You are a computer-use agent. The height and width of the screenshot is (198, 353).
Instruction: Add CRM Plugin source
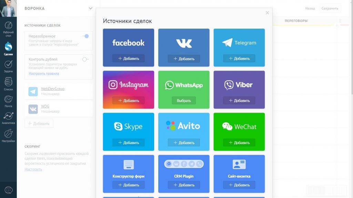(184, 185)
